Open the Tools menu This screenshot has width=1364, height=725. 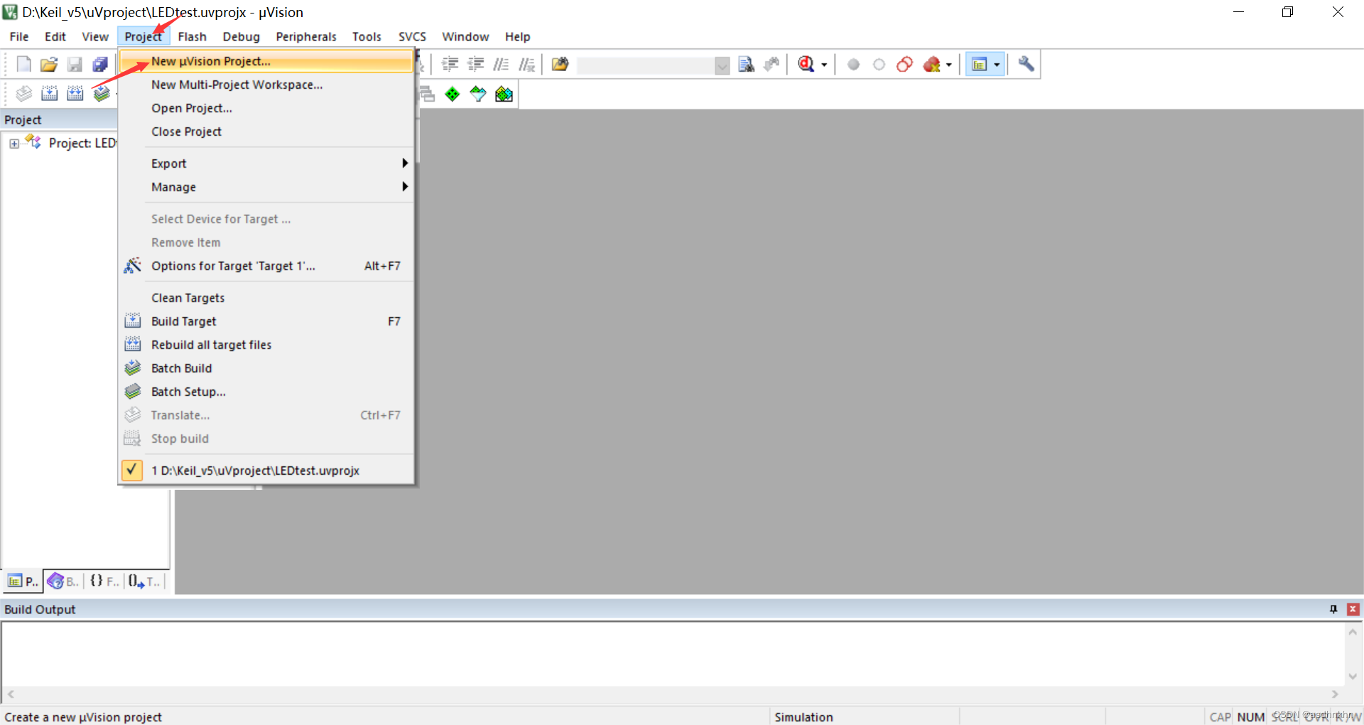tap(367, 36)
